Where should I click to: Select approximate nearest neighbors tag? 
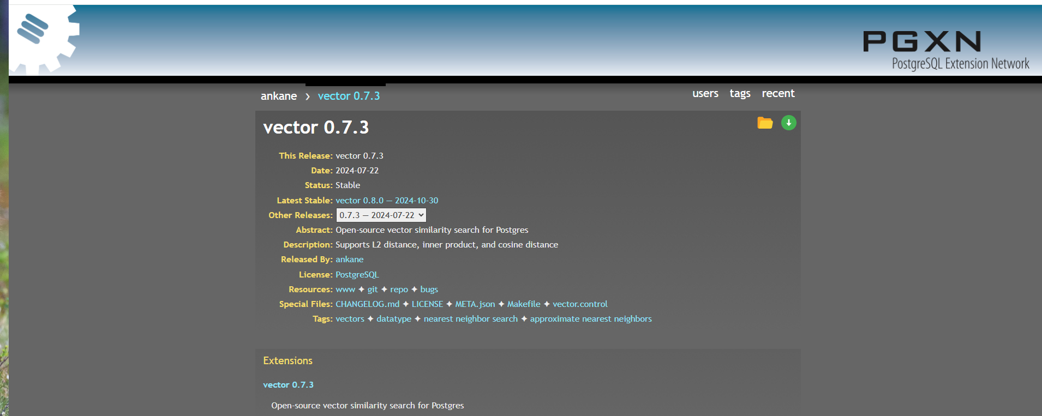coord(591,319)
